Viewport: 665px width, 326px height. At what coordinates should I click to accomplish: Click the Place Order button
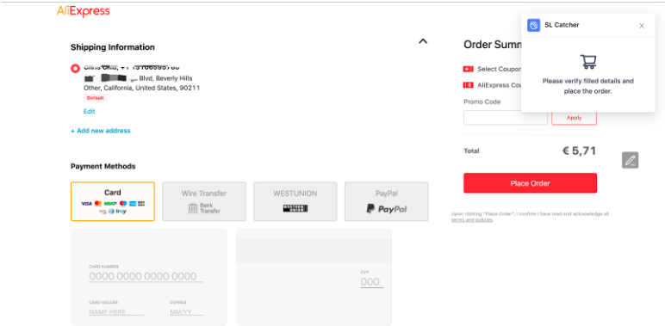pyautogui.click(x=530, y=183)
